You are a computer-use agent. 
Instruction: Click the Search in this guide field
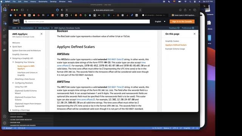[x=87, y=22]
